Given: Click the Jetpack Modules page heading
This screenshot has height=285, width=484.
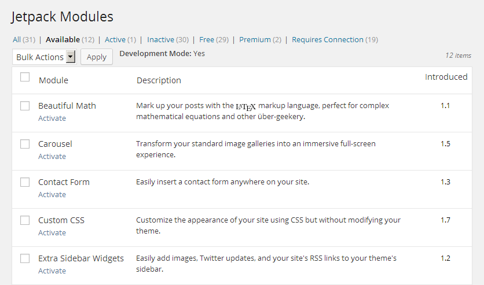Looking at the screenshot, I should point(63,17).
